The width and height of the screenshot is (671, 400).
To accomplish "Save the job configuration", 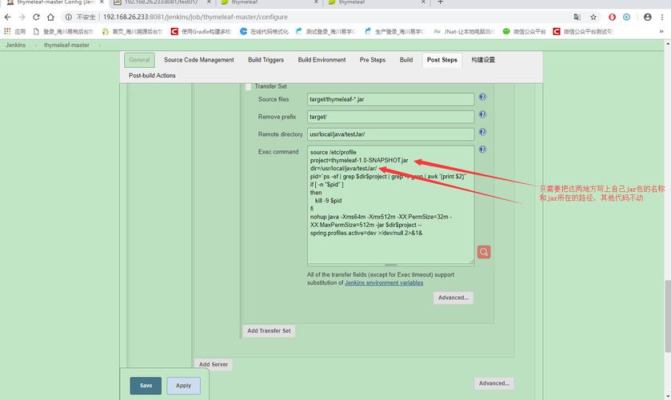I will coord(146,386).
